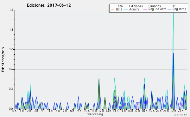This screenshot has width=190, height=117.
Task: Click the wikiscan.org source text
Action: pos(95,114)
